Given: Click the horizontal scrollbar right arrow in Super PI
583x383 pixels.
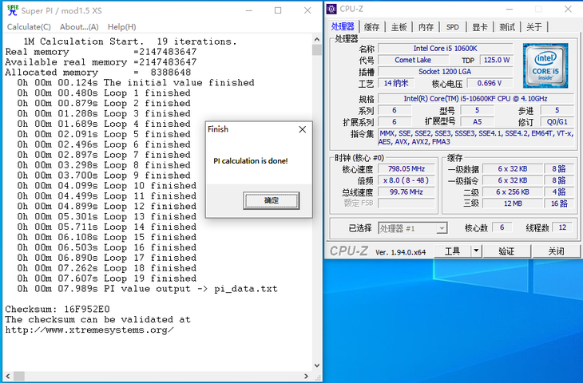Looking at the screenshot, I should pos(307,376).
